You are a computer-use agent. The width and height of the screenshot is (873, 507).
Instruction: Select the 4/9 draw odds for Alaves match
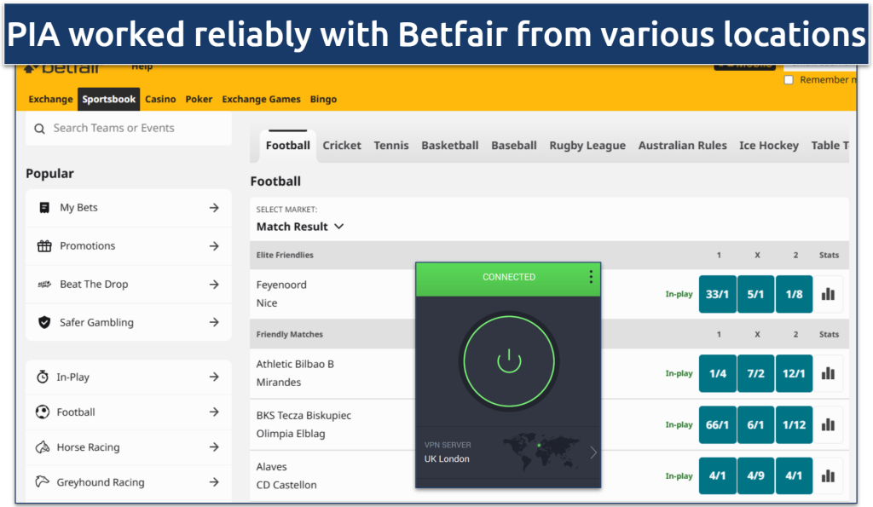[755, 475]
